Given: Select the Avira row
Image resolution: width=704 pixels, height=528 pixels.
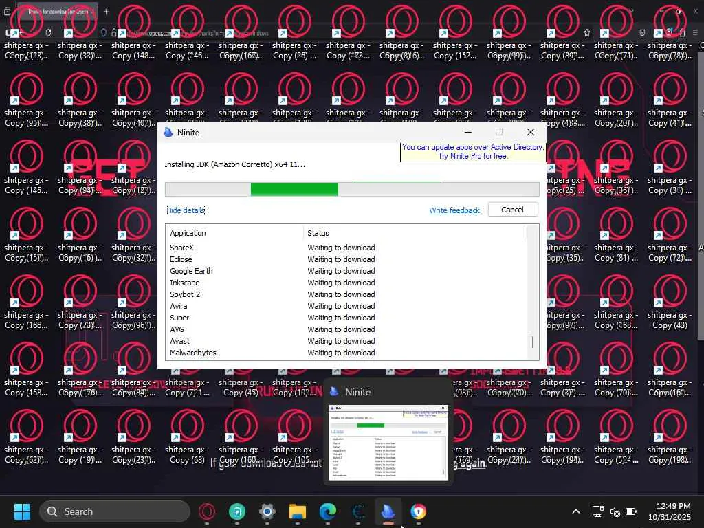Looking at the screenshot, I should pos(346,306).
